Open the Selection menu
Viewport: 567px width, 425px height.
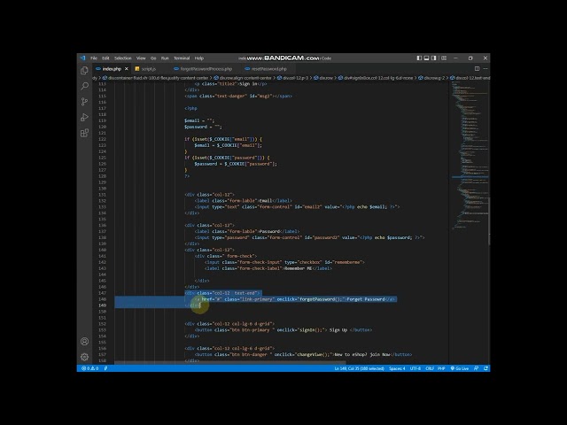coord(123,58)
